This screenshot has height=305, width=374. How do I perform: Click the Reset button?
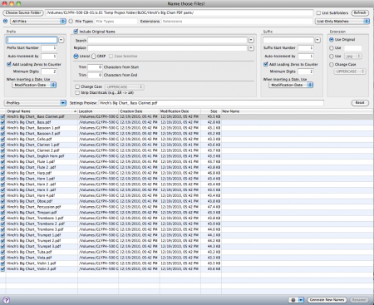(x=360, y=103)
